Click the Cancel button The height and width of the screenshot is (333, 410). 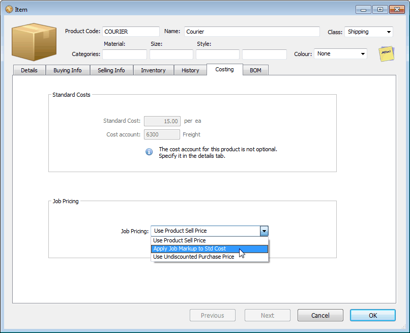(x=320, y=315)
